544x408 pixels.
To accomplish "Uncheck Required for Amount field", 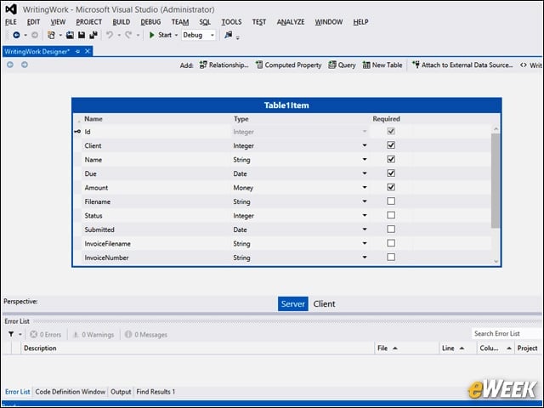I will coord(391,187).
